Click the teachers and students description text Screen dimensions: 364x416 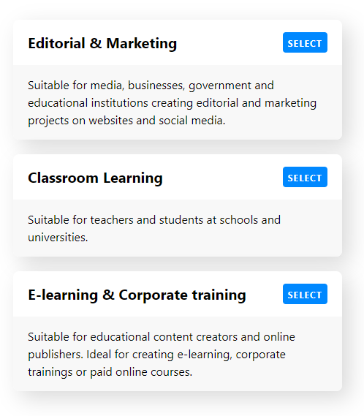coord(154,228)
